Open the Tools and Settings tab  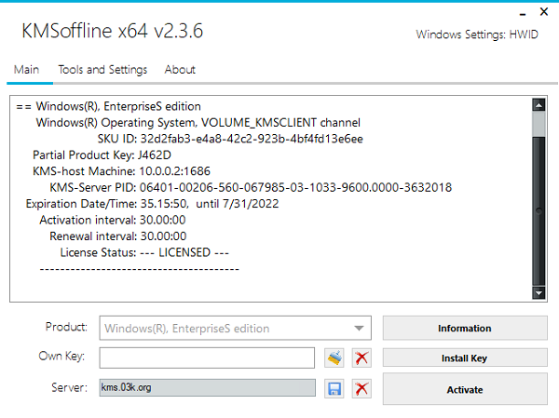pyautogui.click(x=102, y=70)
